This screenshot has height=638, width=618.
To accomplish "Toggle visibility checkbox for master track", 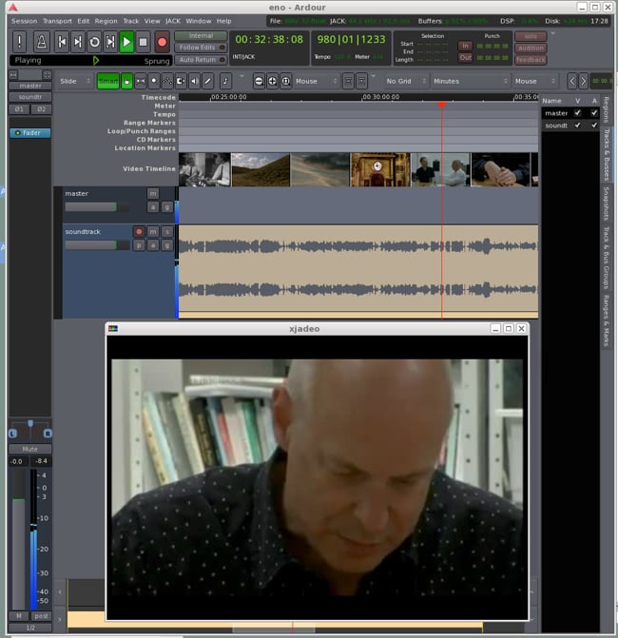I will (577, 113).
